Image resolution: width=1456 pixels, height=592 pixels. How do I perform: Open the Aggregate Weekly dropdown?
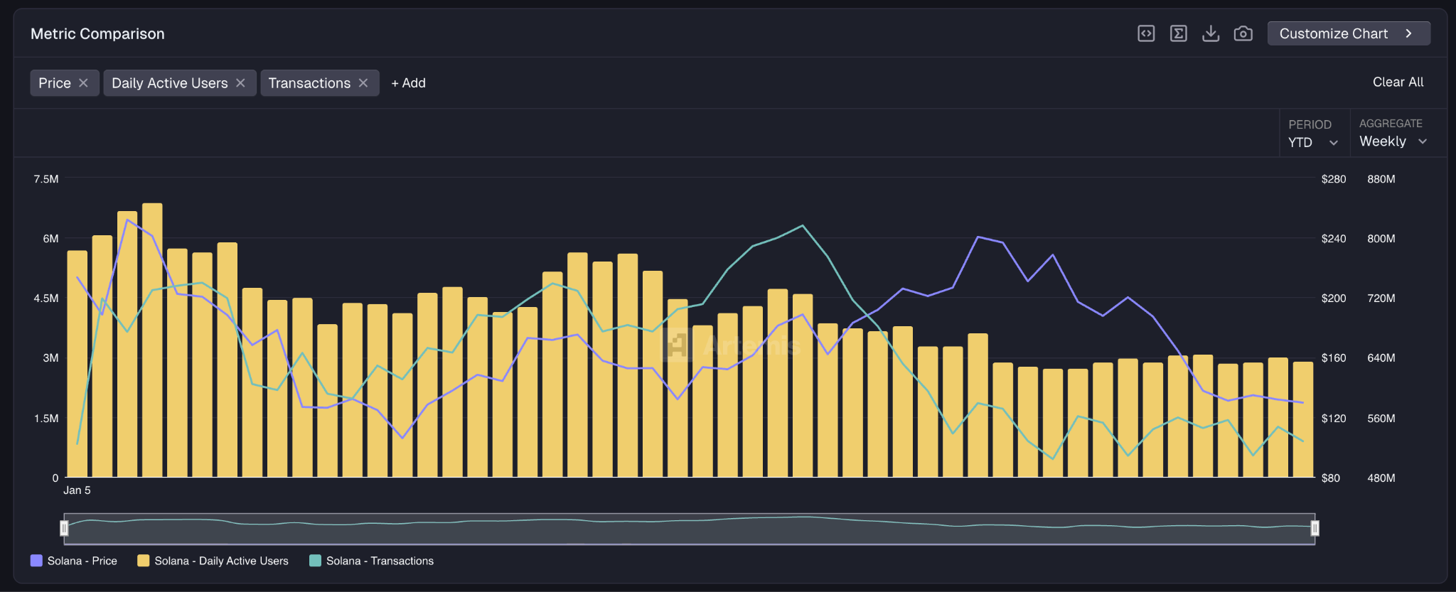pyautogui.click(x=1392, y=141)
